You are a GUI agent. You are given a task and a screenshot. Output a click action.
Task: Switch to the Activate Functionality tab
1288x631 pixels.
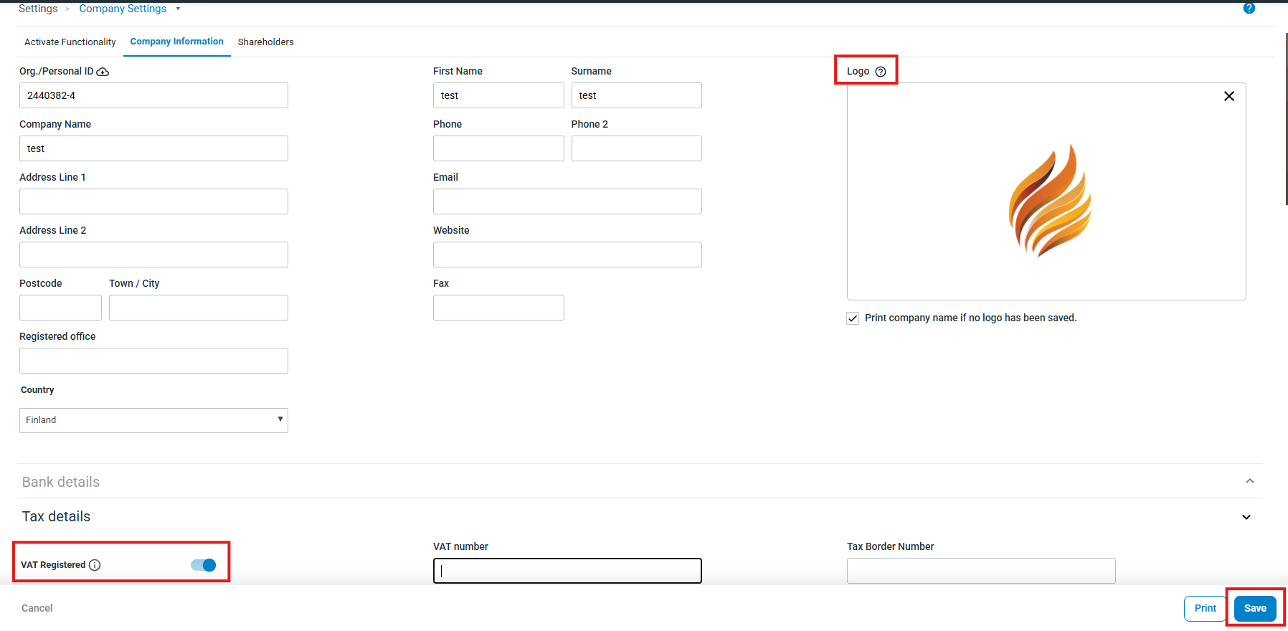coord(70,42)
